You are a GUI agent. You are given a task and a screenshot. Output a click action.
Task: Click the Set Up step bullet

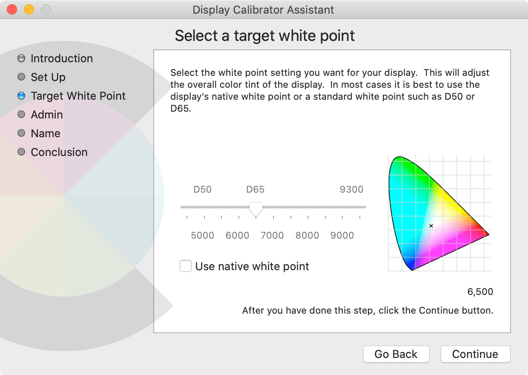click(x=21, y=77)
